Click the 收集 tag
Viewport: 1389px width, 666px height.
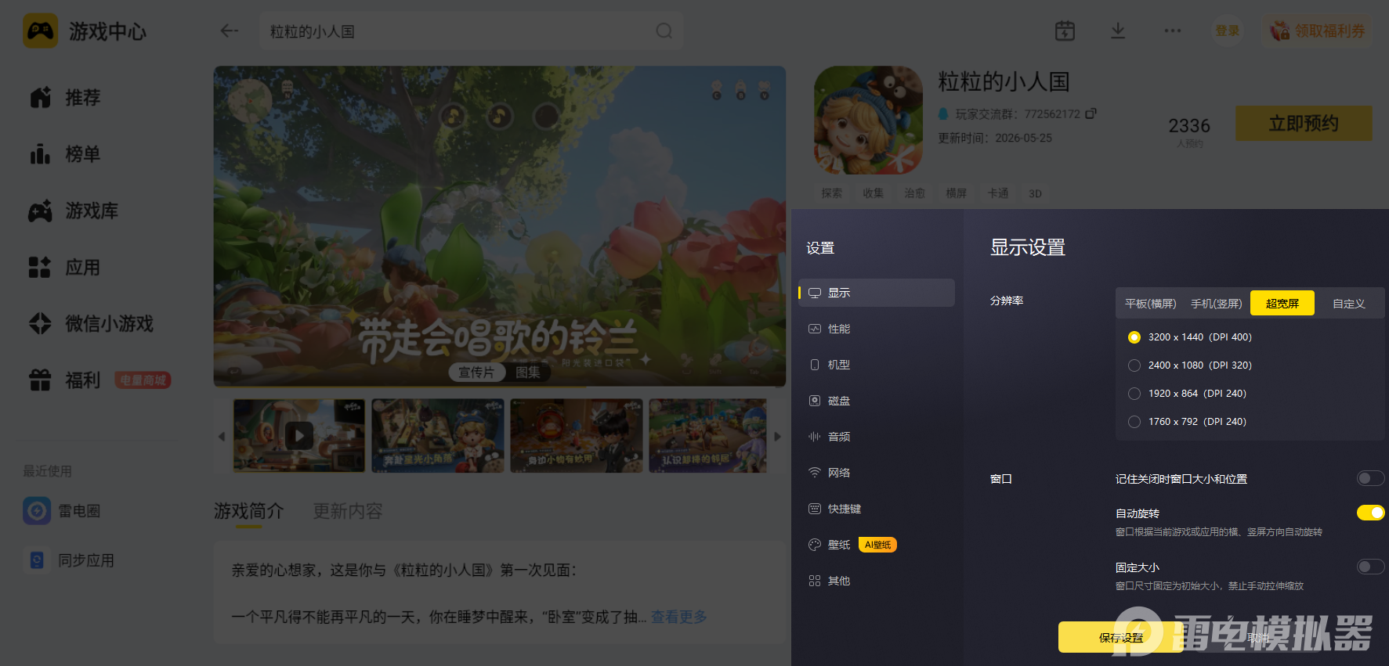[x=874, y=193]
